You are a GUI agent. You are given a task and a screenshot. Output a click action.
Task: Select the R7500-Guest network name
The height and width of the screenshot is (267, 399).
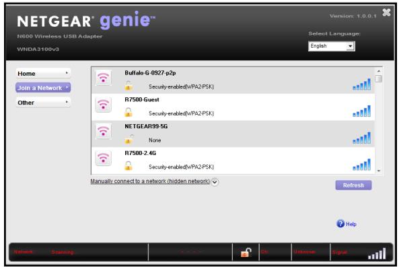point(142,99)
